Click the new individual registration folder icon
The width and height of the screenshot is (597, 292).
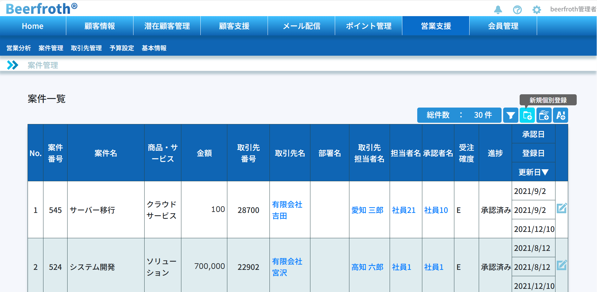point(527,115)
